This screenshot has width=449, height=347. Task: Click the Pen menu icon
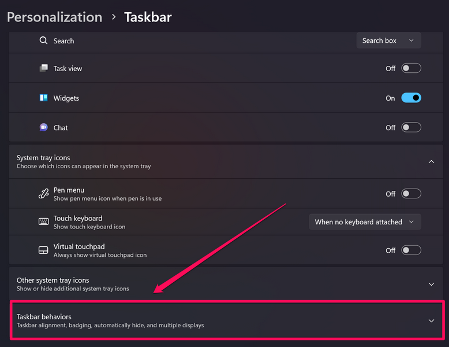click(43, 194)
